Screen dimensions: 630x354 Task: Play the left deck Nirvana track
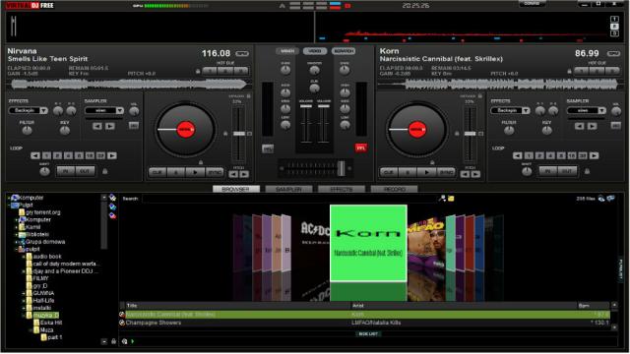[x=195, y=172]
